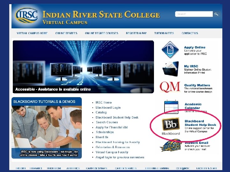Click the Academic Calendar icon

(171, 107)
